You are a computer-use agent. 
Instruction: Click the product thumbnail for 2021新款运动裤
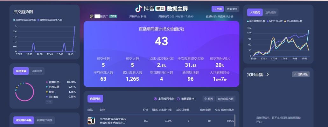(91, 121)
